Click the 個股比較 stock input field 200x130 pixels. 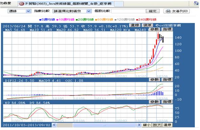click(129, 11)
